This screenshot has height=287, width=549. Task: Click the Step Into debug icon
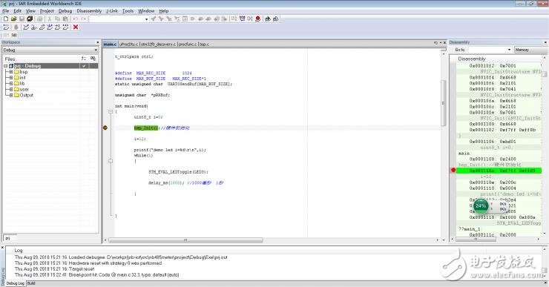[x=33, y=27]
